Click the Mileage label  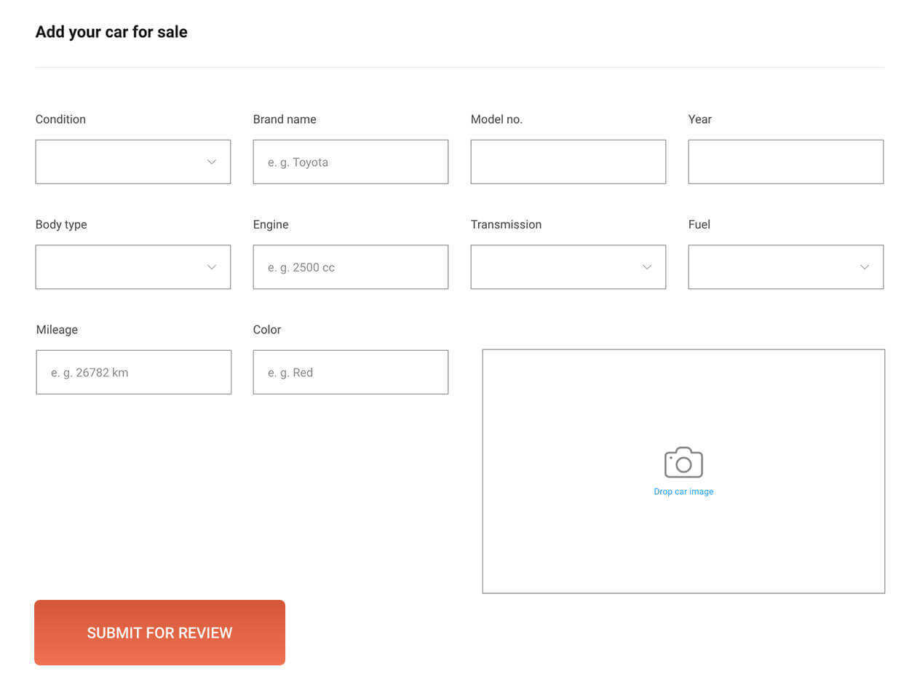click(57, 330)
